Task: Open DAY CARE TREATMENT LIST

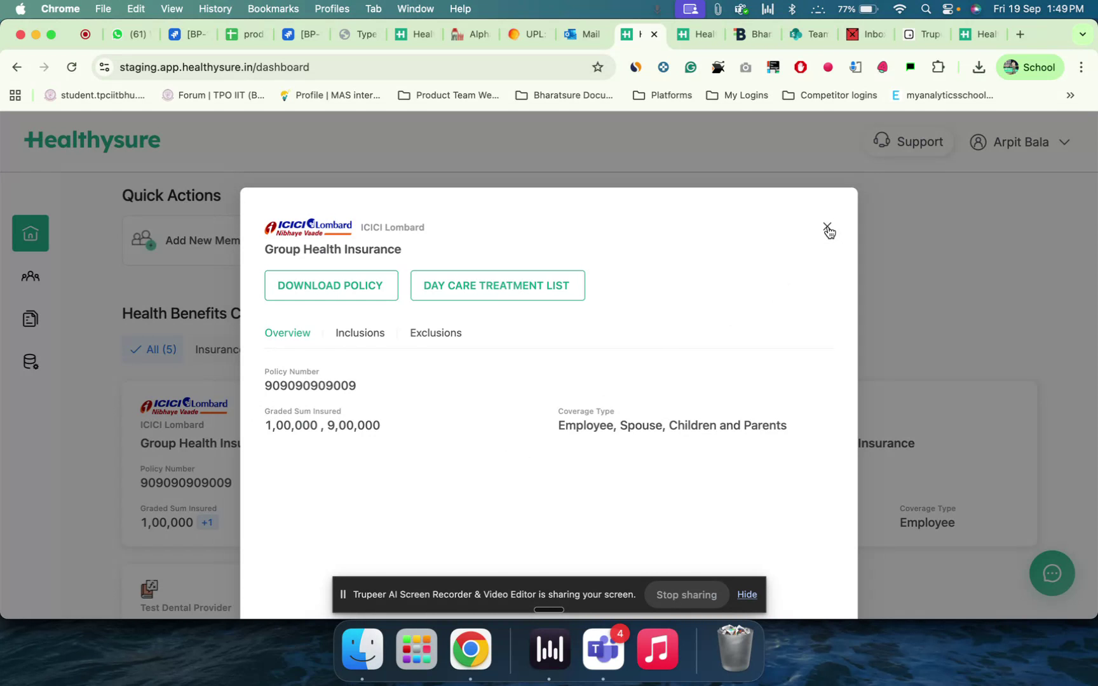Action: coord(498,285)
